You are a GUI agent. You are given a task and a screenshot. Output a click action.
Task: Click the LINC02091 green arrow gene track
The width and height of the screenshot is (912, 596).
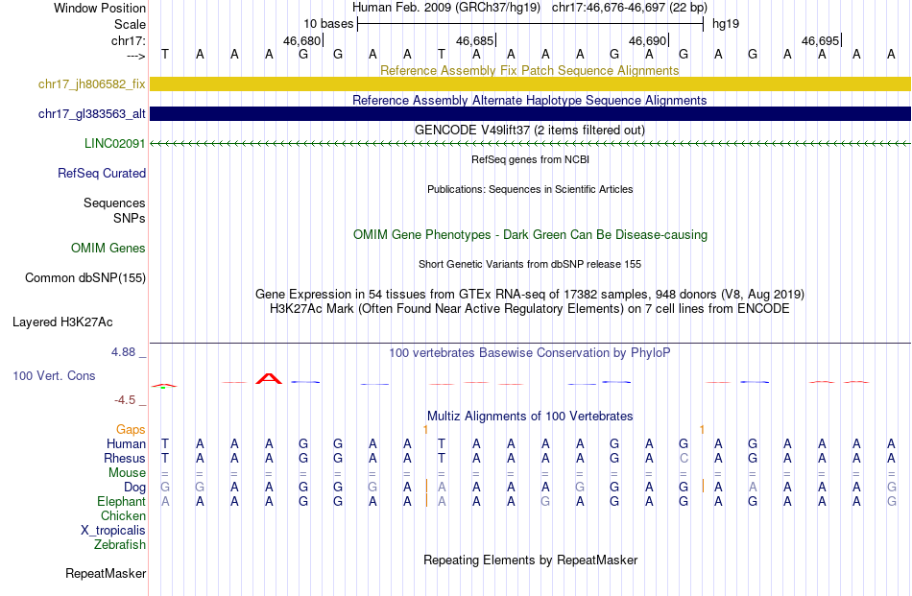tap(530, 143)
